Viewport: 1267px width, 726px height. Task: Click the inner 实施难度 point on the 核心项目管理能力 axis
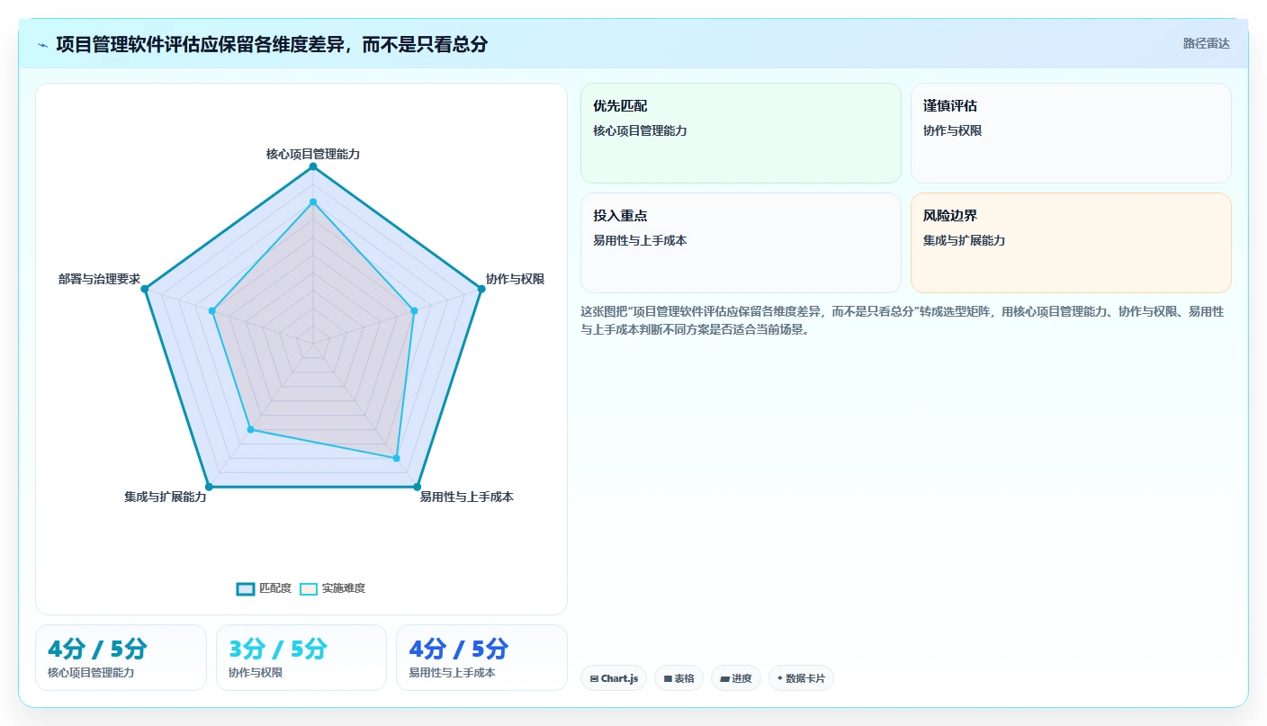coord(313,202)
